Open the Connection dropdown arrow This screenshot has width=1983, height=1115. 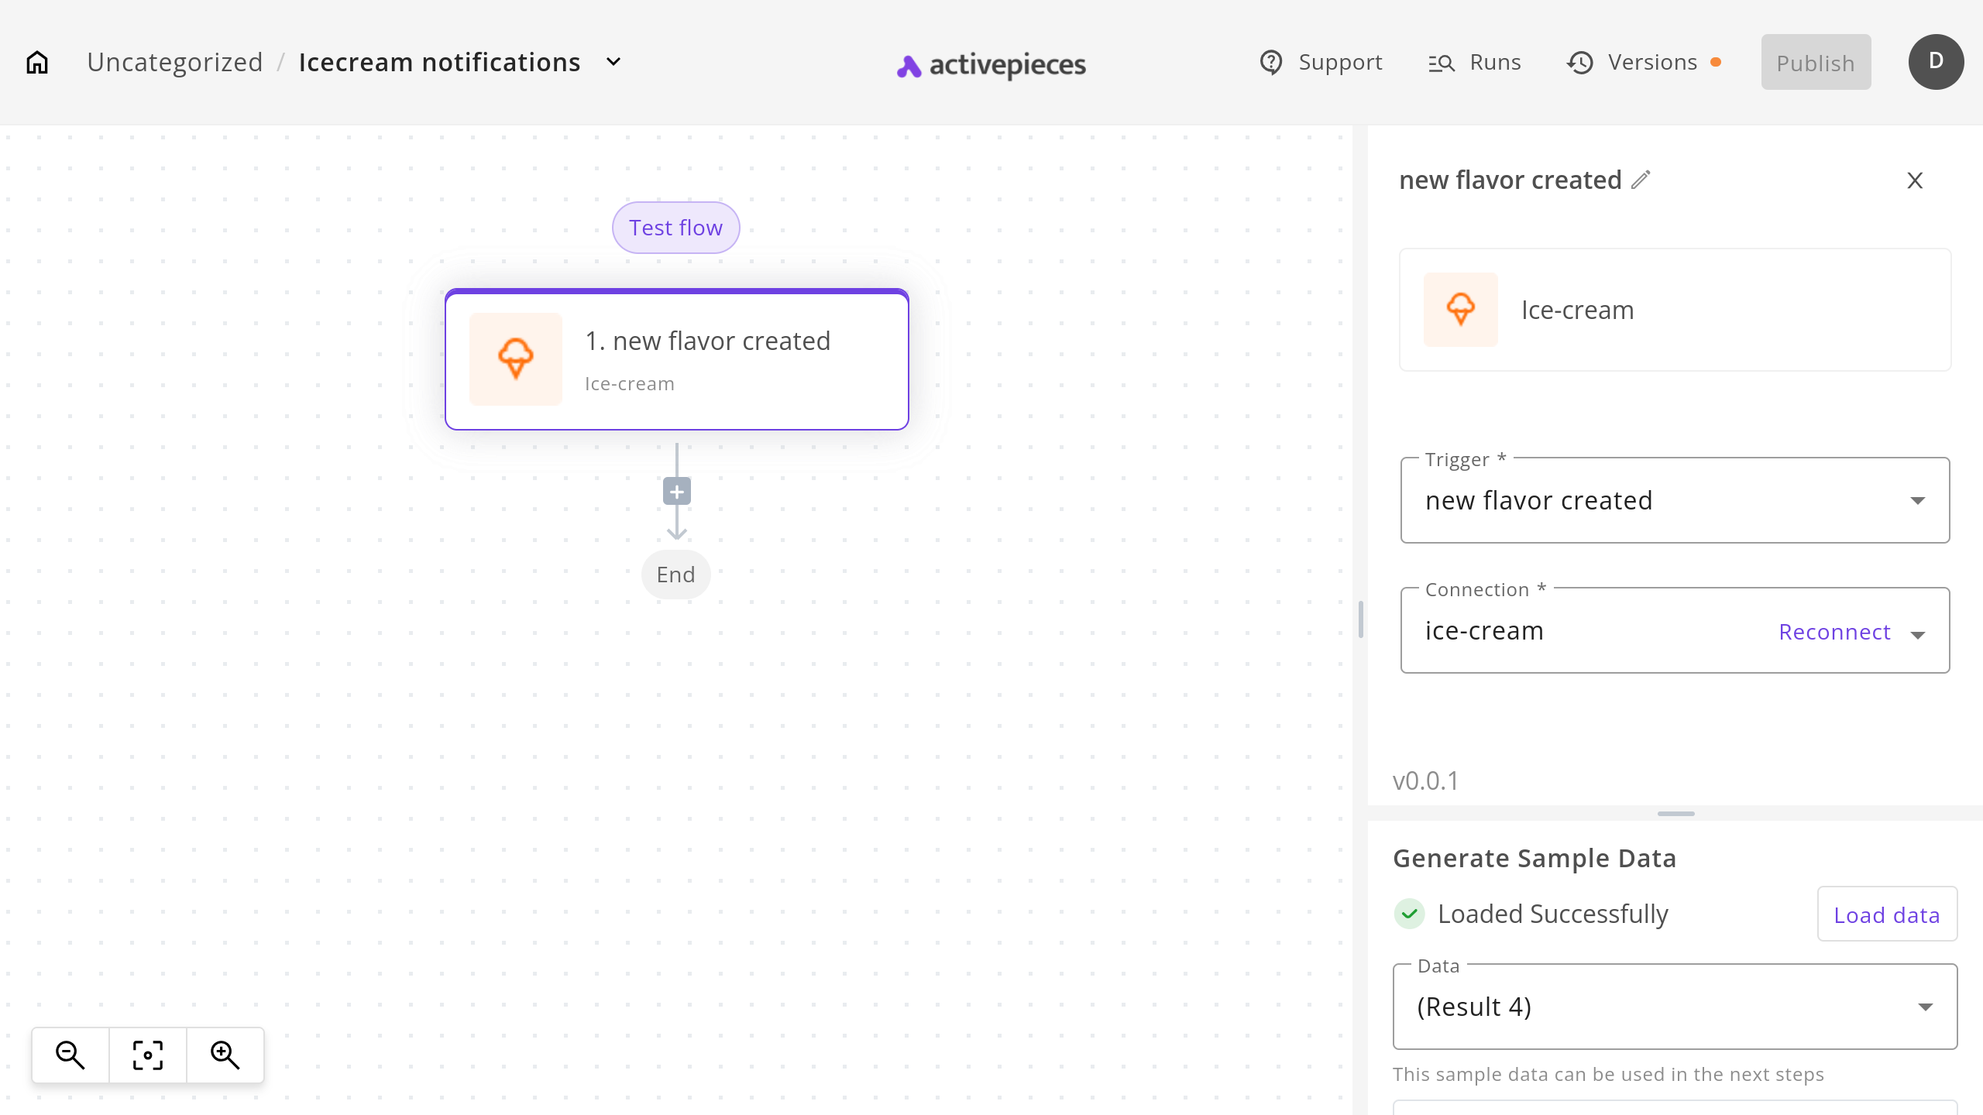click(x=1918, y=634)
